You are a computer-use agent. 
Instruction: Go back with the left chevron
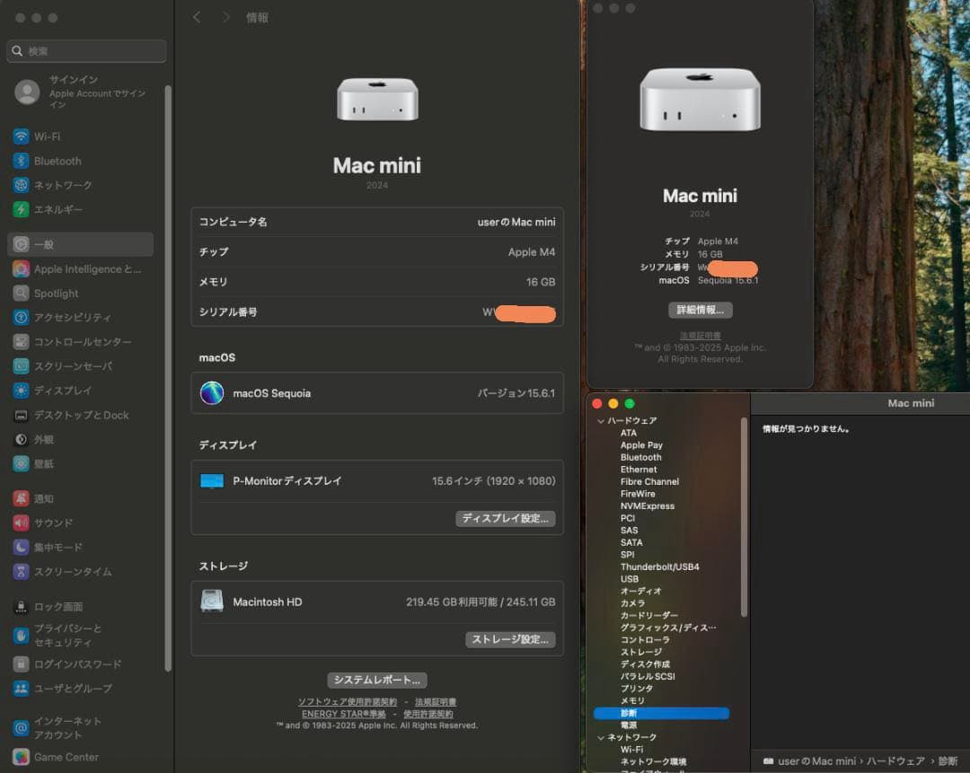[x=197, y=17]
